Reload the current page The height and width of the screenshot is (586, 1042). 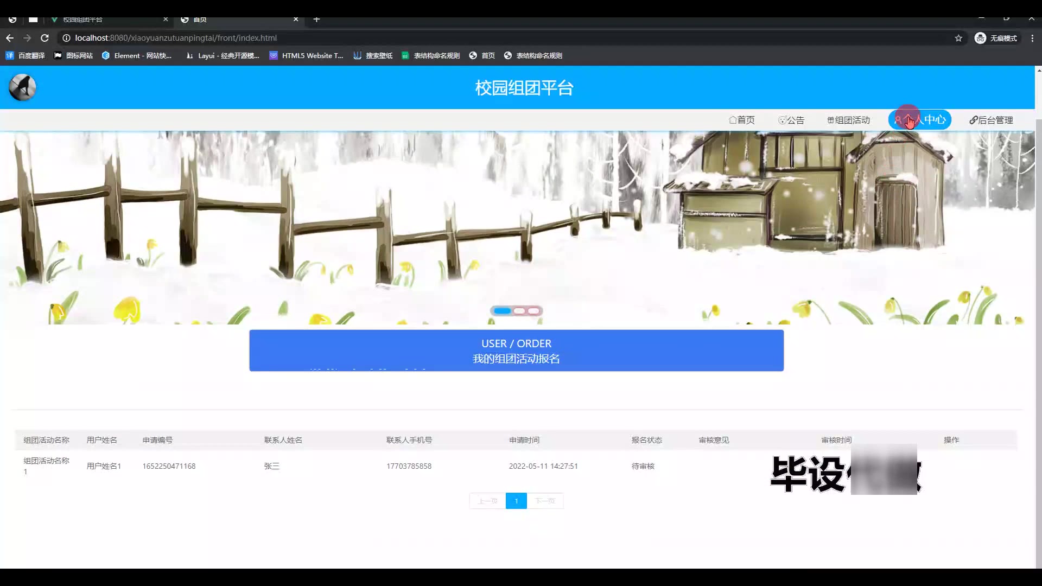pos(45,38)
